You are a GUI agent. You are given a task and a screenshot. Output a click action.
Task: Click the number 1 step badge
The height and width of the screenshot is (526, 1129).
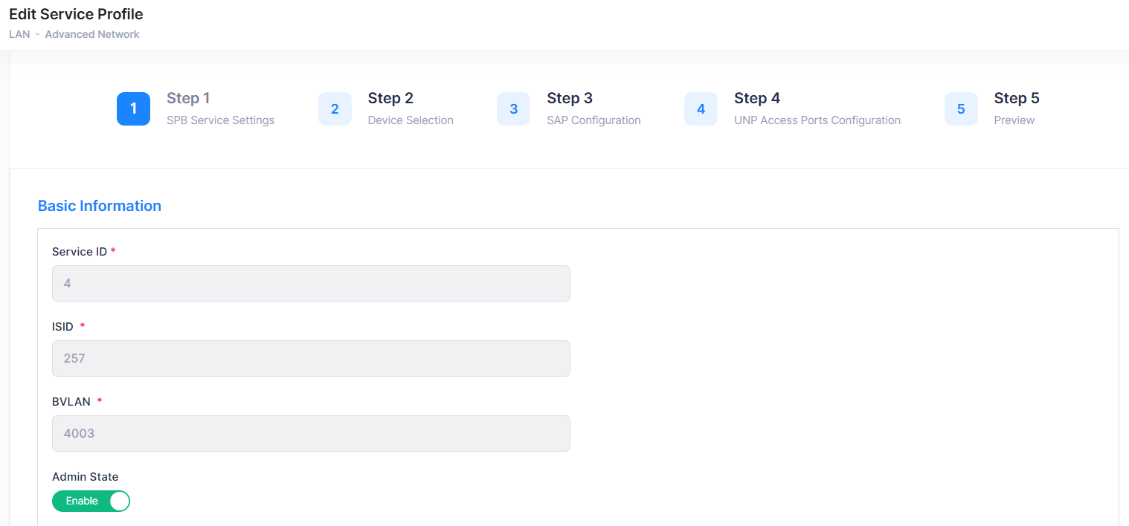point(133,109)
